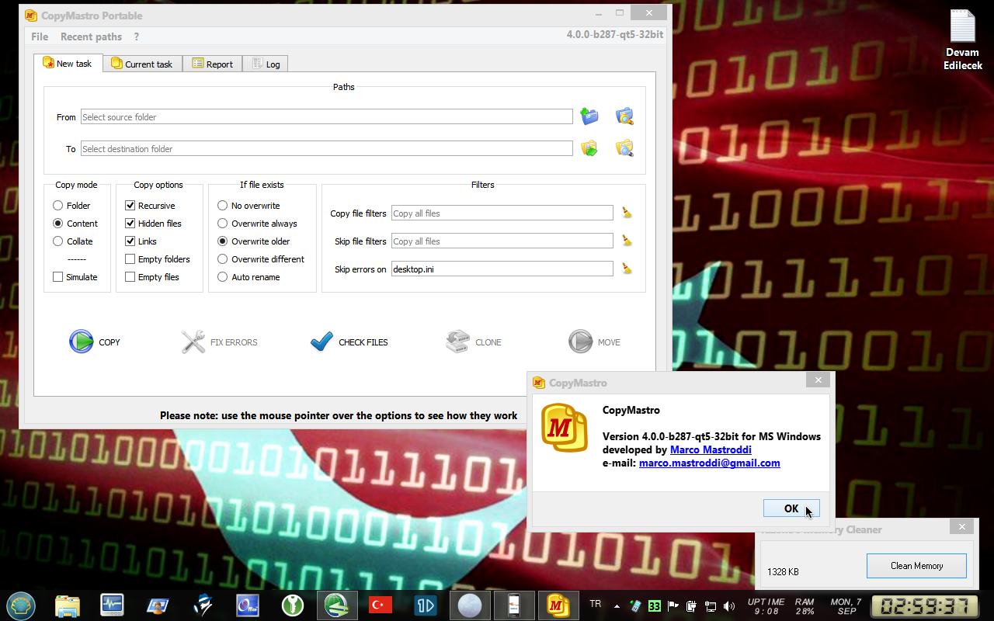Focus the Copy file filters field

[502, 213]
